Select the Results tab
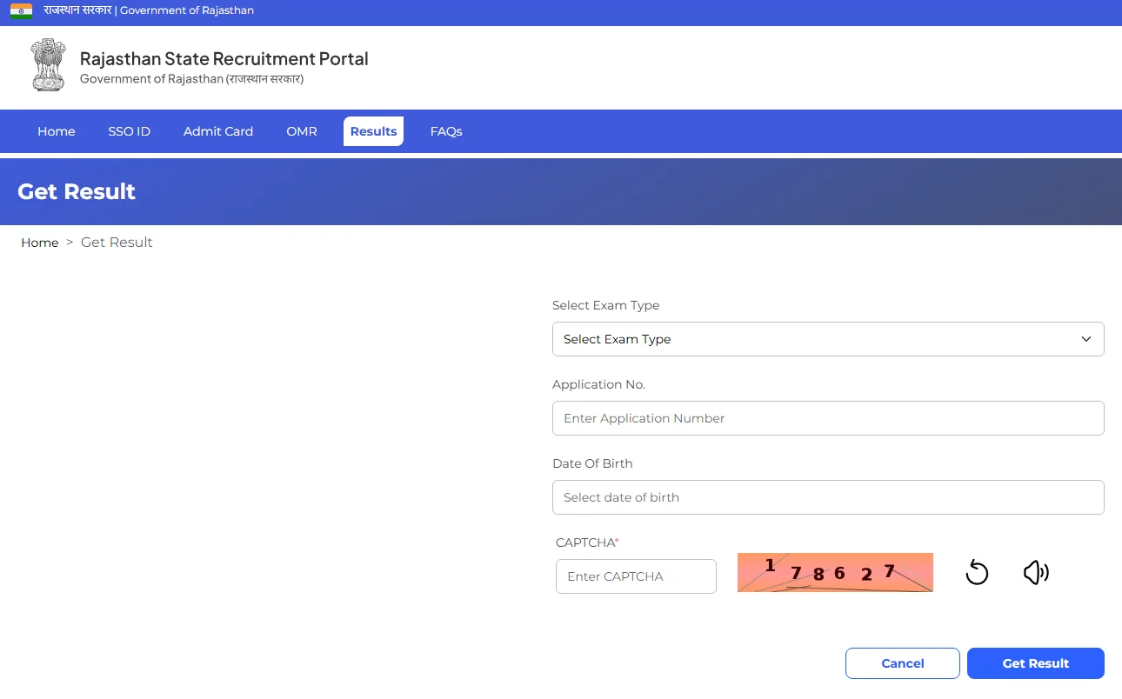Image resolution: width=1122 pixels, height=699 pixels. pos(373,131)
